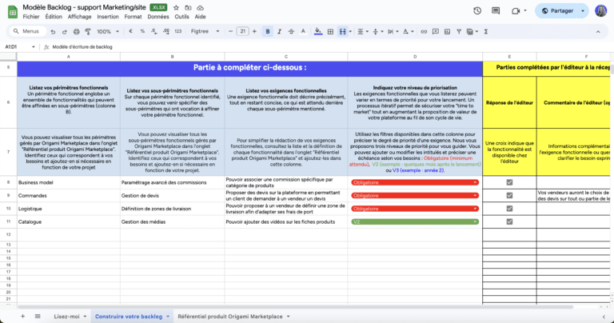
Task: Click the name box A1:D1
Action: (x=19, y=47)
